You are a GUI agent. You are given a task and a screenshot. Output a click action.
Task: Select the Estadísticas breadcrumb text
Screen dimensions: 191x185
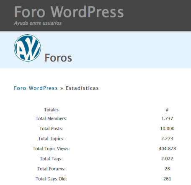[x=82, y=88]
